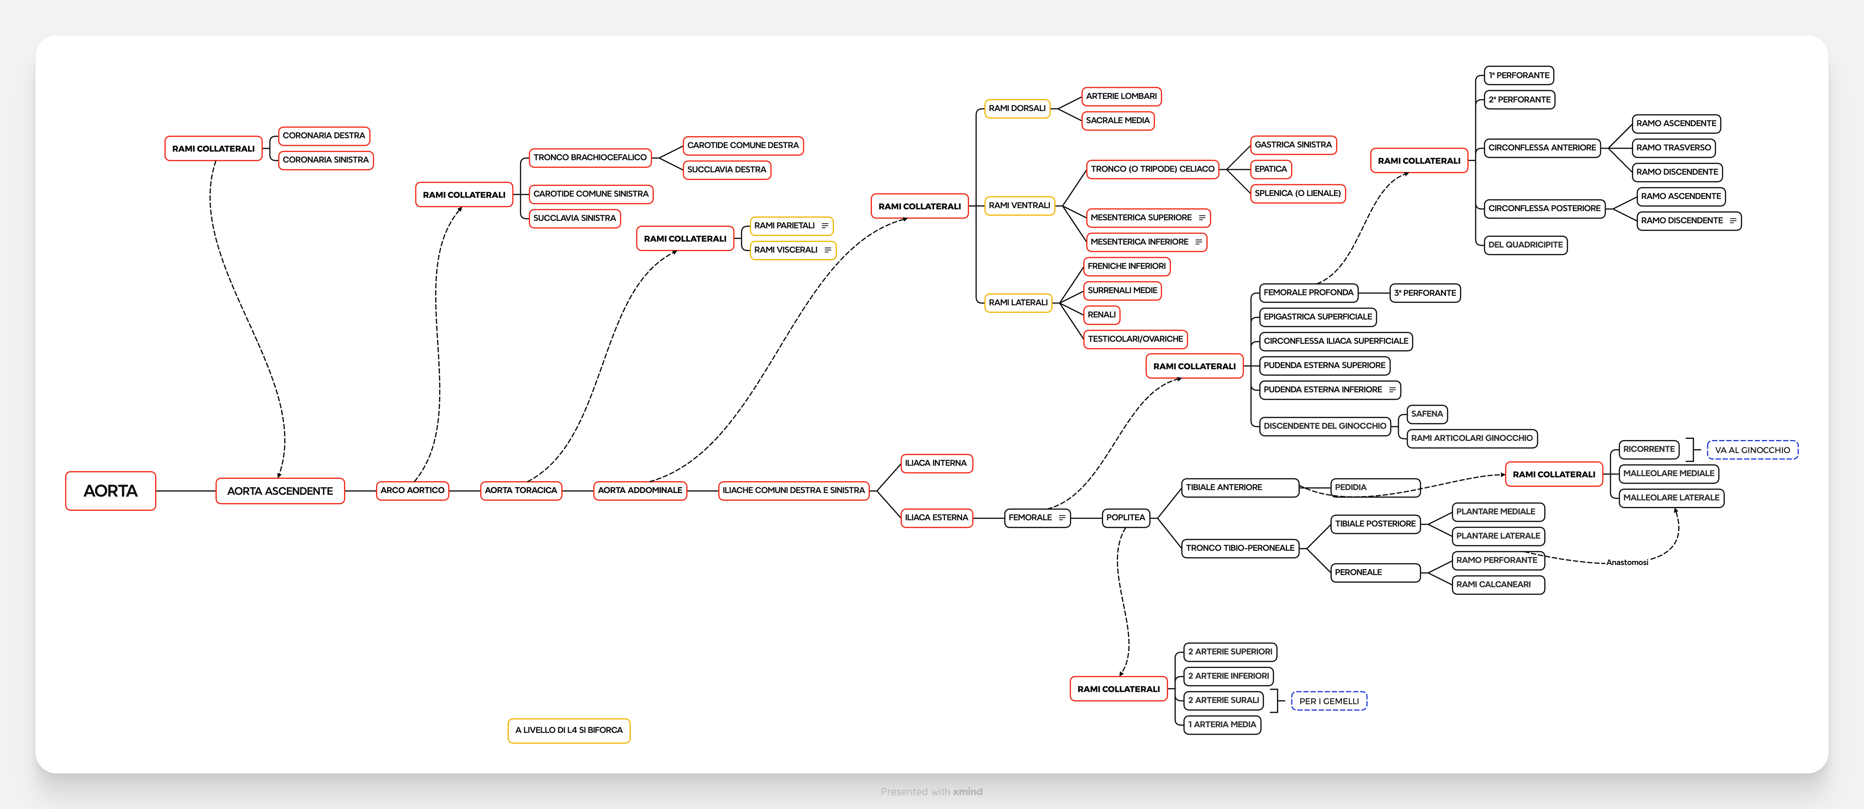Select the EPATICA node
The height and width of the screenshot is (809, 1864).
pos(1271,169)
